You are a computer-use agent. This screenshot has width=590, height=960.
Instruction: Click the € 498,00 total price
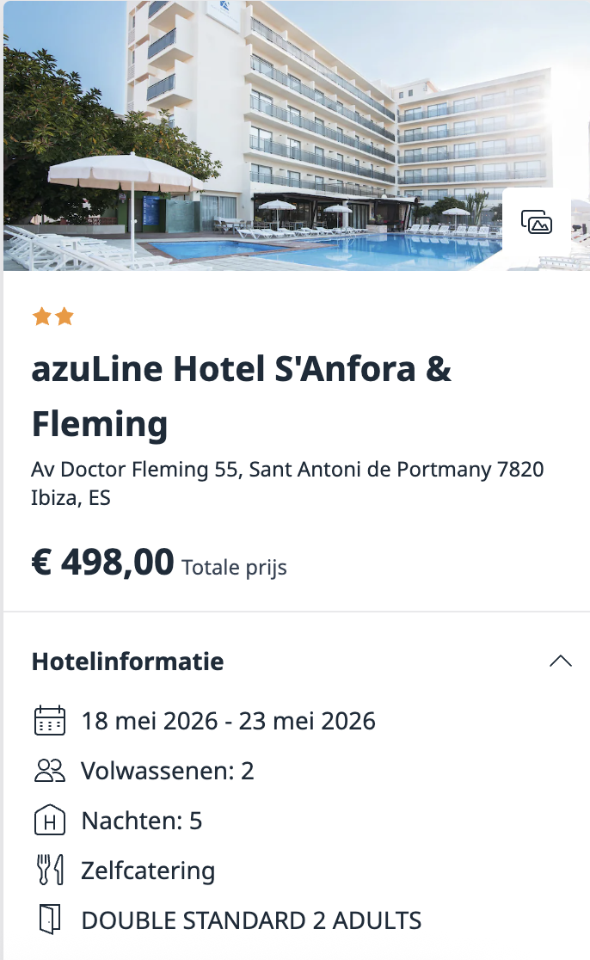click(102, 562)
